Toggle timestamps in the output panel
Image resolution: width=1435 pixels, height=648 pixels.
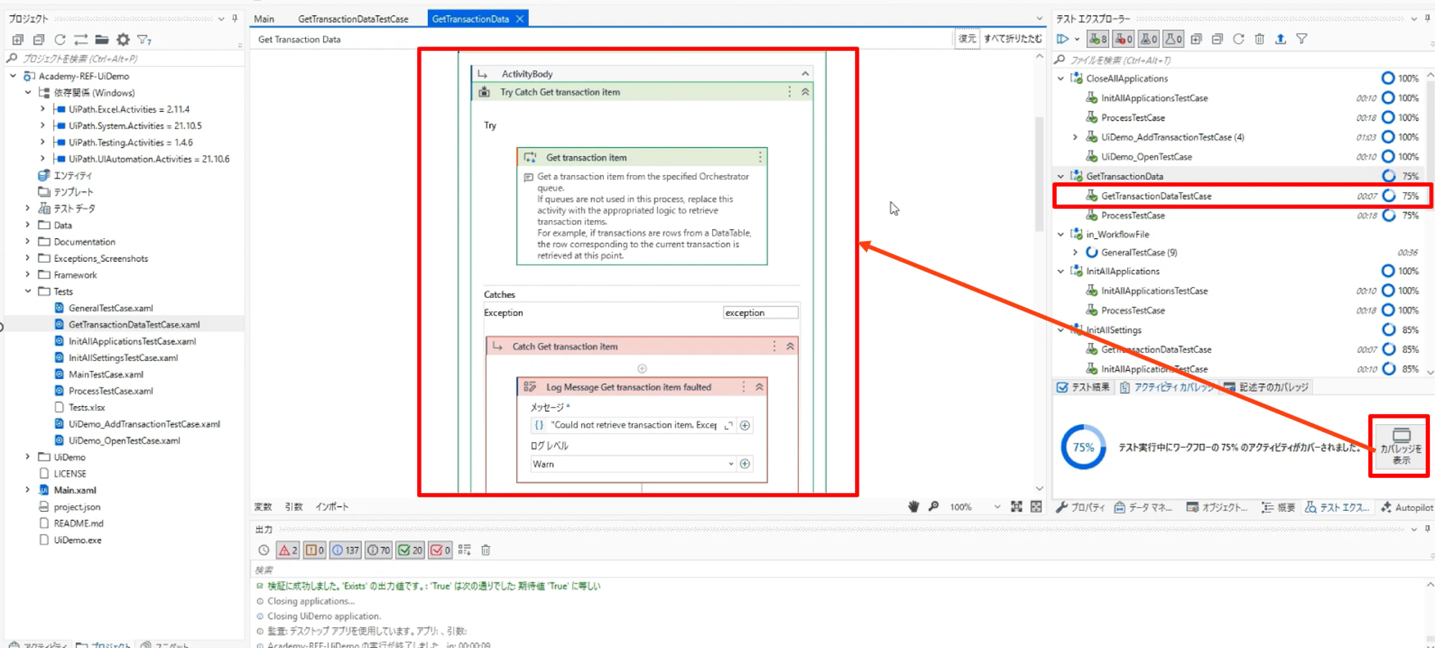pyautogui.click(x=264, y=550)
